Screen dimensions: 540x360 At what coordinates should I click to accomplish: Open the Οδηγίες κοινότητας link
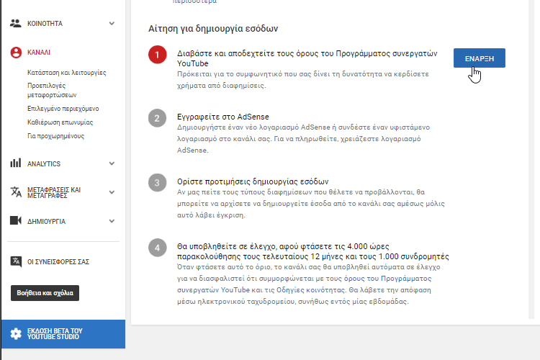tap(310, 290)
